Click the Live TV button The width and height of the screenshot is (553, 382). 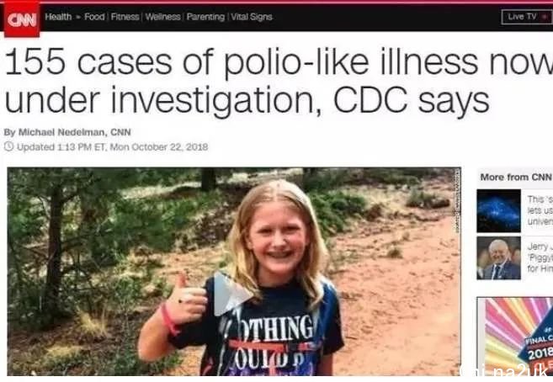pyautogui.click(x=527, y=17)
